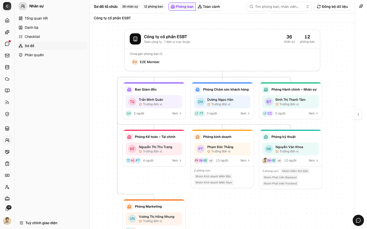Expand Xem in Phòng Kế toán – Tài chính card

click(x=177, y=161)
